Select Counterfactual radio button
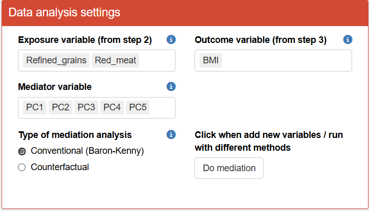The image size is (369, 211). (21, 167)
